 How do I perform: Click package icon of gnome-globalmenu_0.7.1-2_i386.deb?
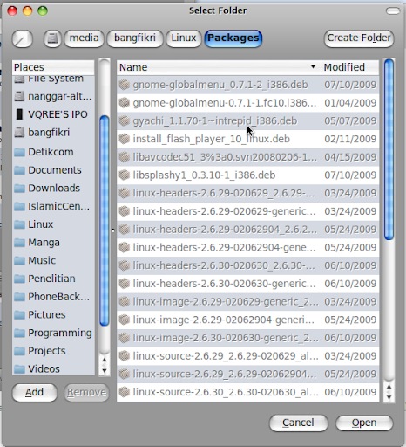click(125, 85)
